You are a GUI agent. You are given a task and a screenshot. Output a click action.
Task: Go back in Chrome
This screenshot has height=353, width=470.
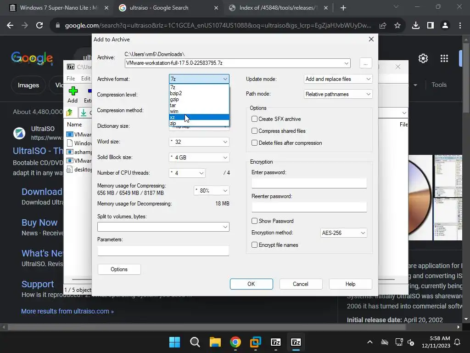click(10, 26)
